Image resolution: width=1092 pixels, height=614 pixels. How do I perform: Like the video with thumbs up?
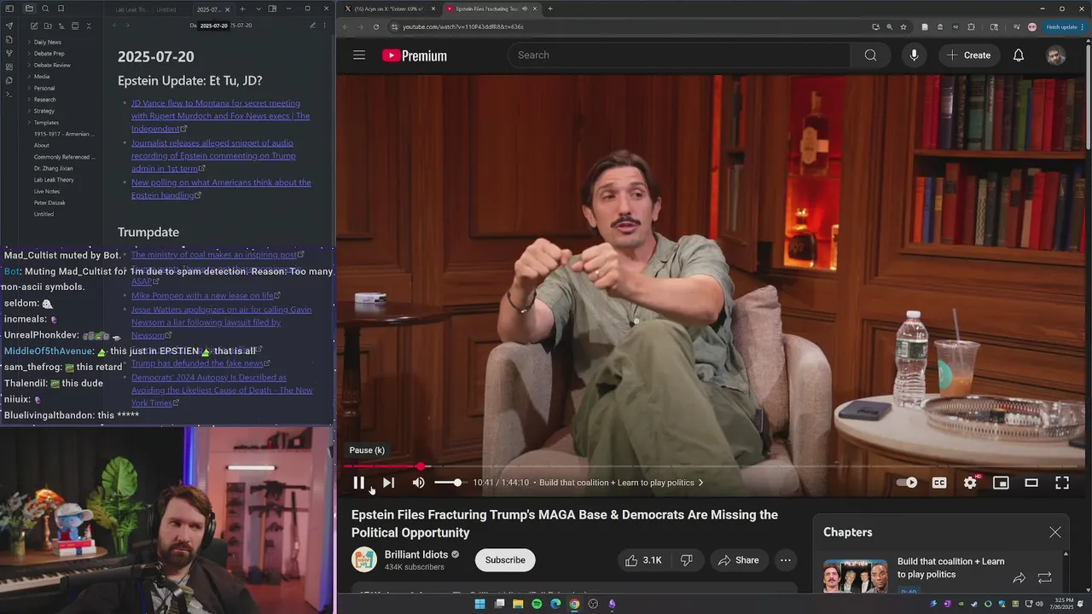click(x=643, y=560)
